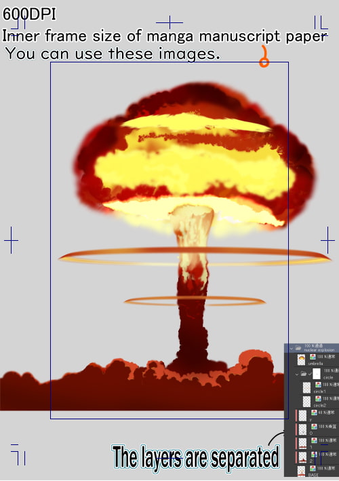This screenshot has height=481, width=339.
Task: Click the BASE layer name
Action: (x=313, y=475)
